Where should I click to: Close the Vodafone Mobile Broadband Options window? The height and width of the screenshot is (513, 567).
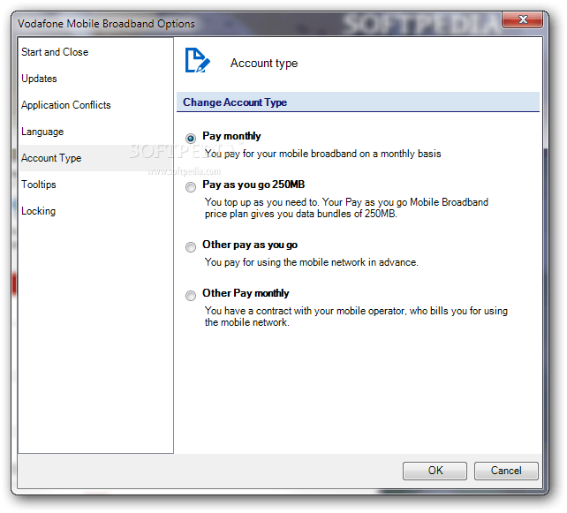click(x=522, y=19)
